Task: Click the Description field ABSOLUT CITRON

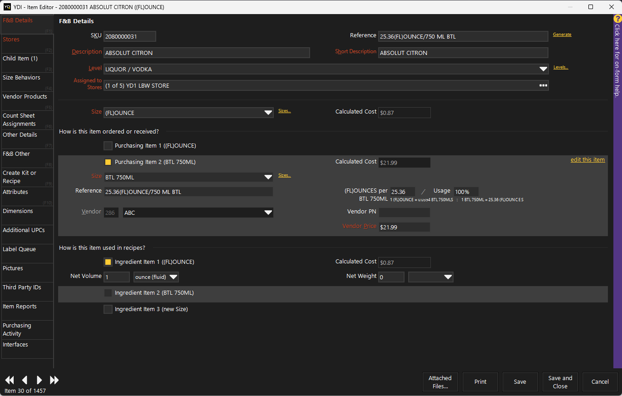Action: pos(207,53)
